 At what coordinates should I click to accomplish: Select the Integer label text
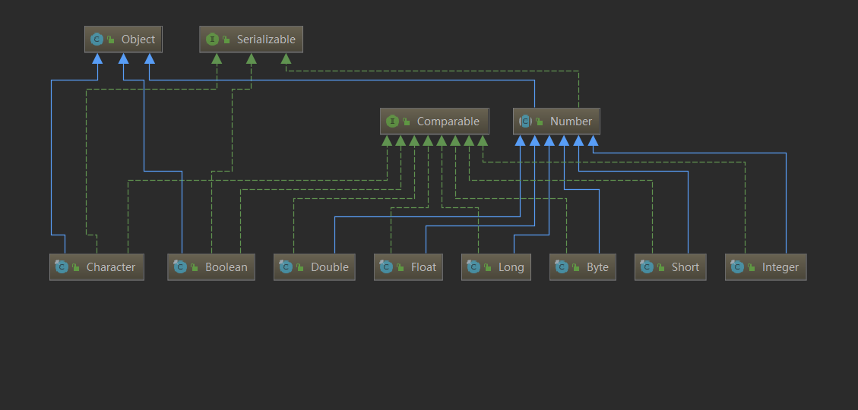pyautogui.click(x=780, y=267)
